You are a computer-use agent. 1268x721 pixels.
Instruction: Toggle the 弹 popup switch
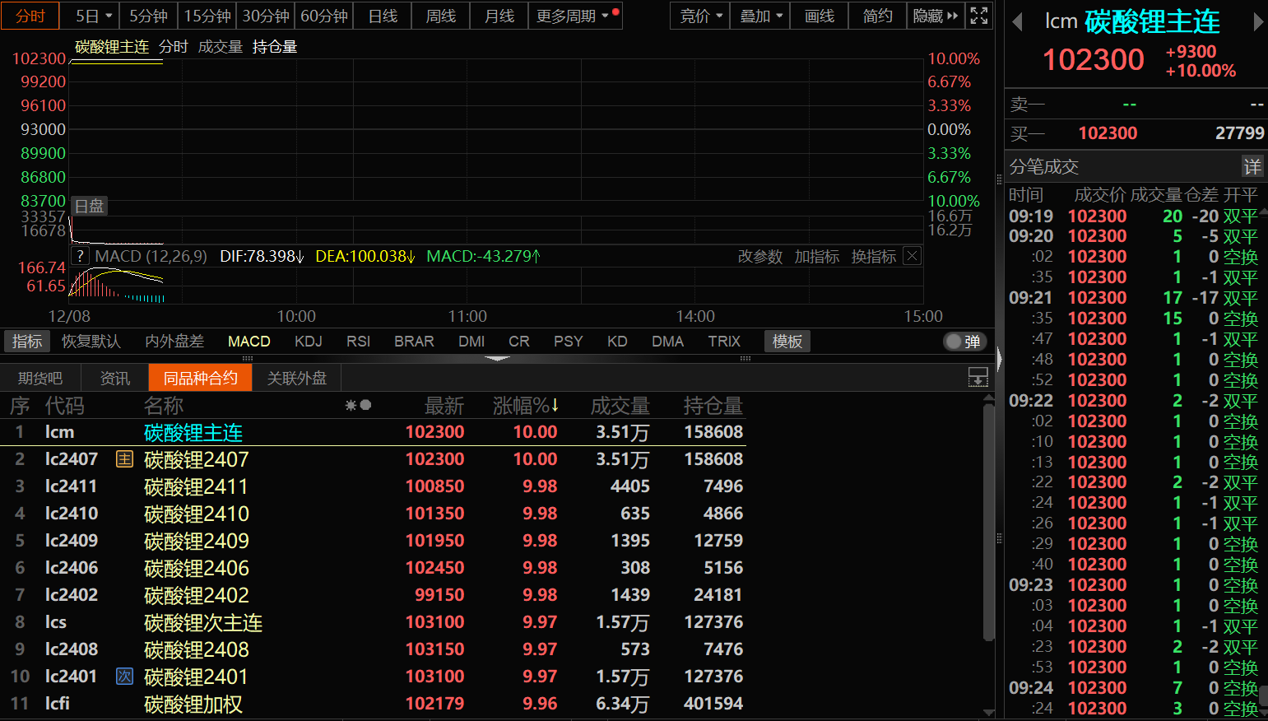[964, 342]
